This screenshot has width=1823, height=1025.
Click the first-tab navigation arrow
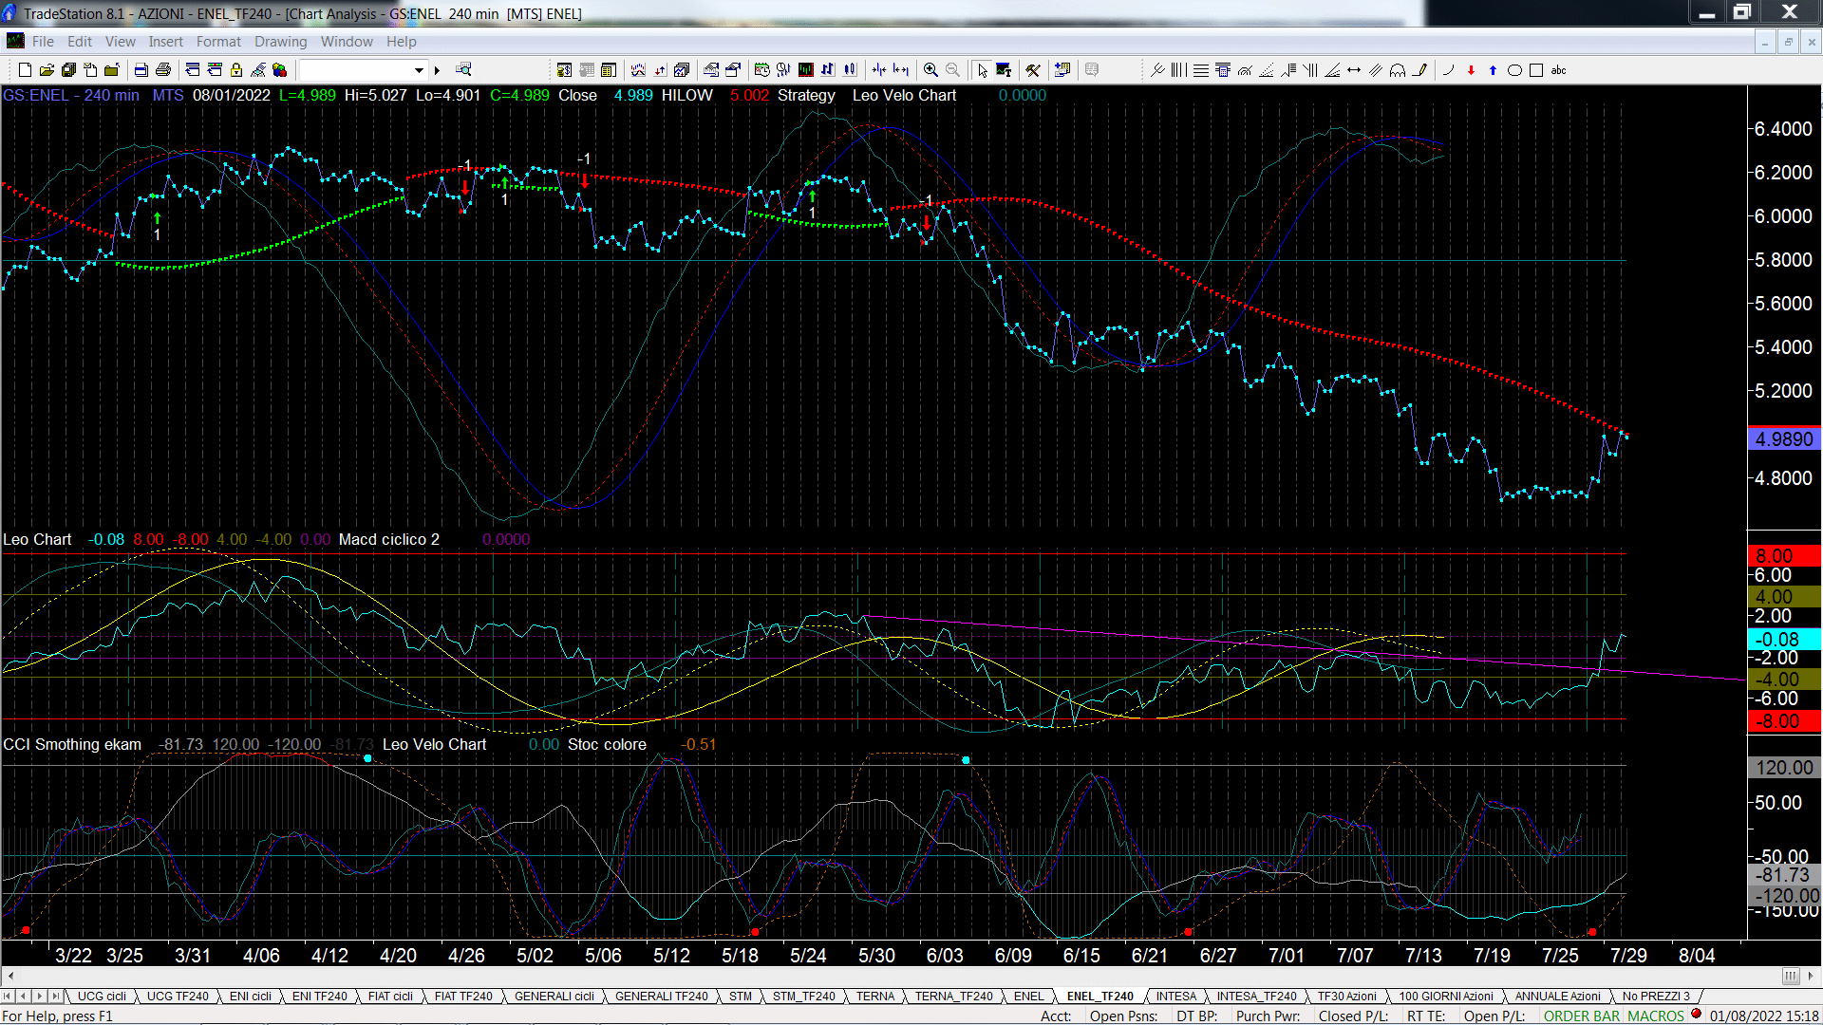click(x=9, y=996)
